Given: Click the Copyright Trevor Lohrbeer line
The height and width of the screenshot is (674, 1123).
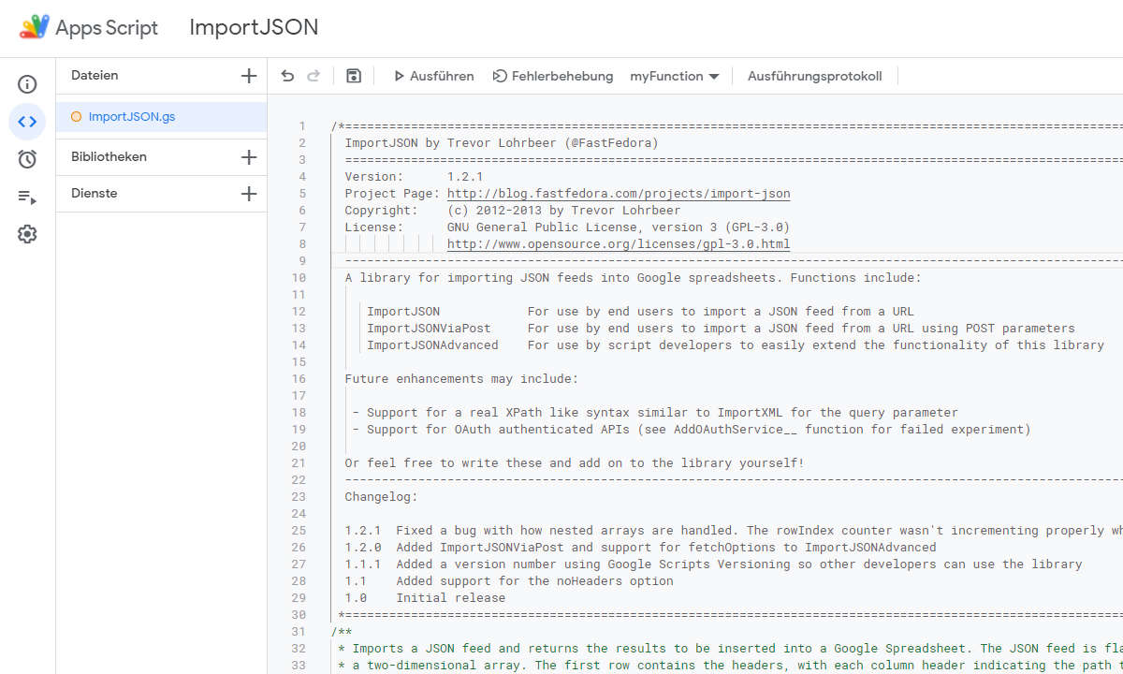Looking at the screenshot, I should coord(513,211).
